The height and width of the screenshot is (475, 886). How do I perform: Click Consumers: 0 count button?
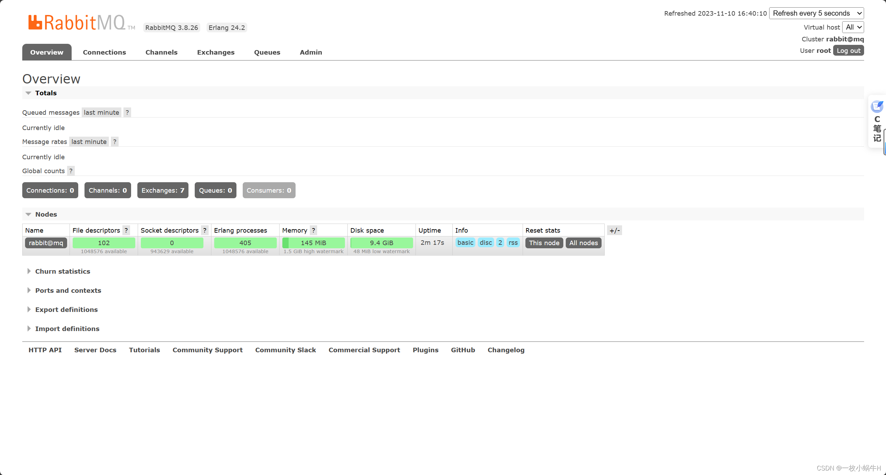point(269,190)
